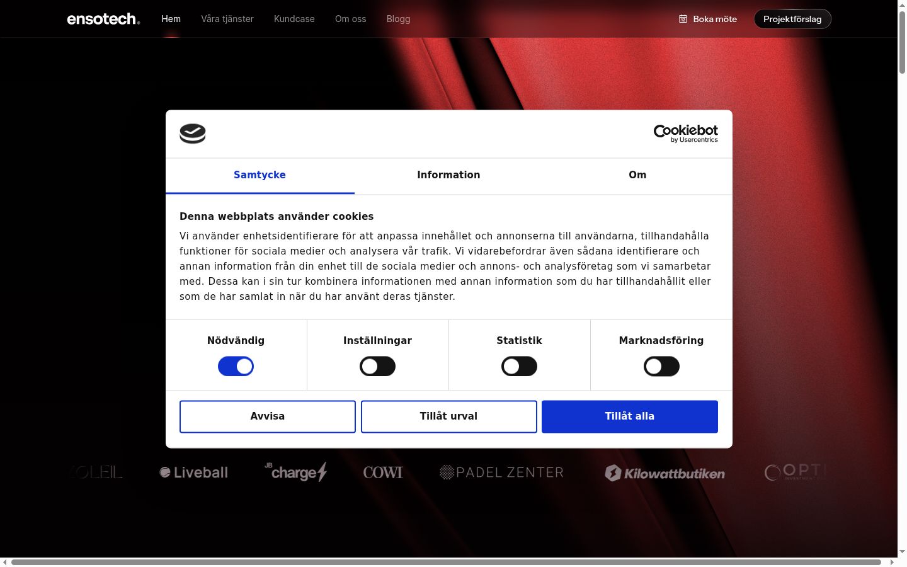Switch to the Information tab

point(448,175)
